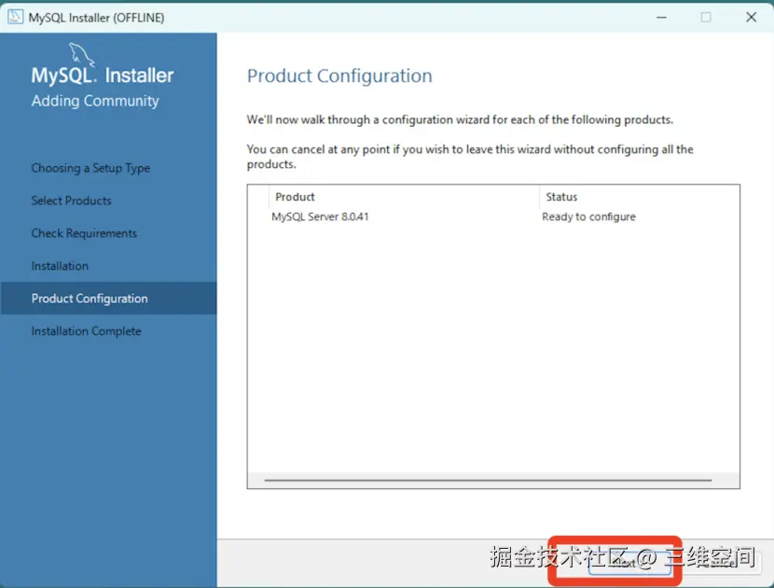Open the Installation Complete step
774x588 pixels.
pyautogui.click(x=86, y=331)
